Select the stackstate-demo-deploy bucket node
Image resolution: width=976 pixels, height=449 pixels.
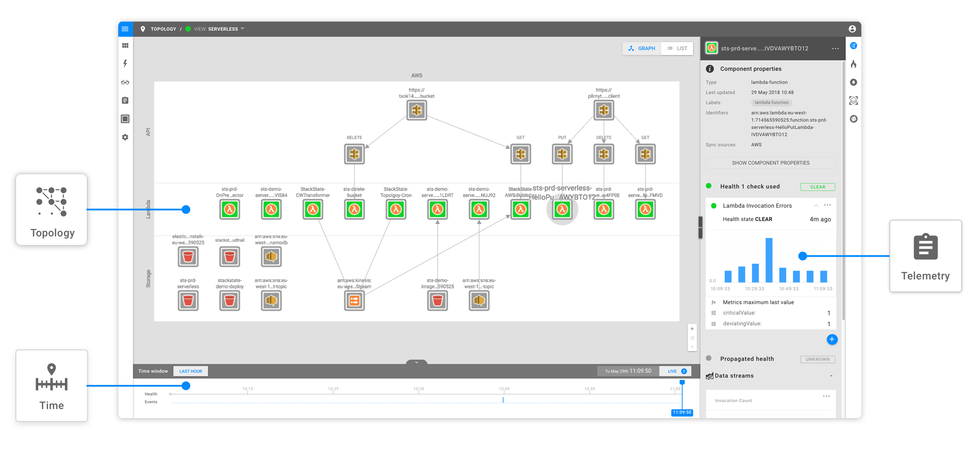point(230,301)
